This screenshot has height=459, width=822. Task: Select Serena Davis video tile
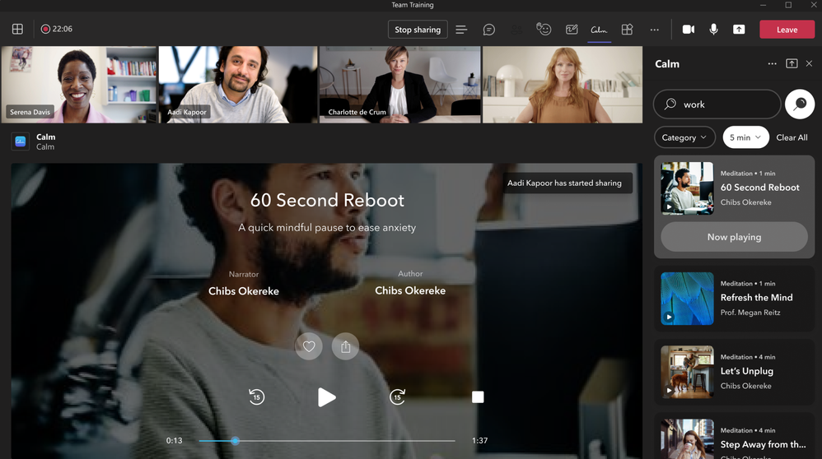78,85
